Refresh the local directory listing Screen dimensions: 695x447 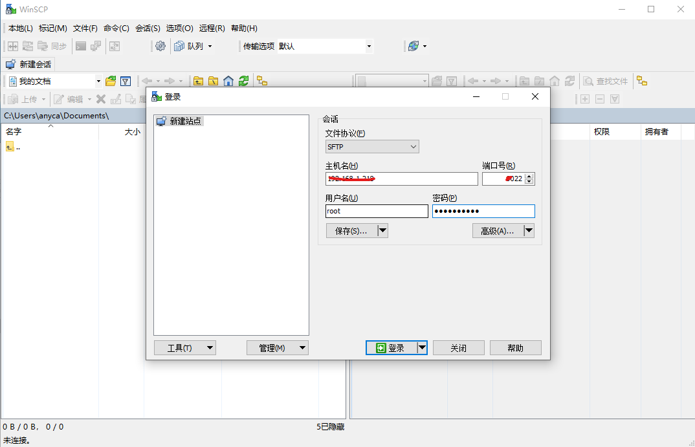pos(243,81)
